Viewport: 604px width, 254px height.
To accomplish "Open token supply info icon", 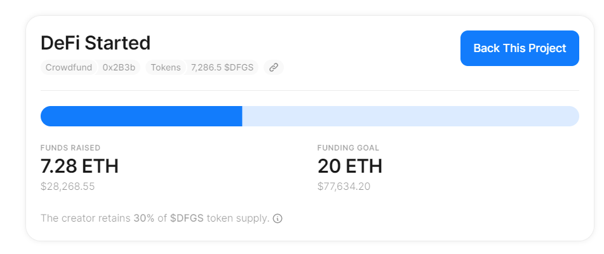I will pyautogui.click(x=278, y=218).
